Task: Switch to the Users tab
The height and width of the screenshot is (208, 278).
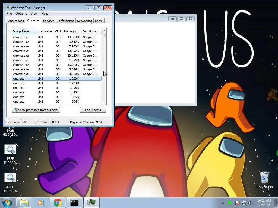Action: coord(99,21)
